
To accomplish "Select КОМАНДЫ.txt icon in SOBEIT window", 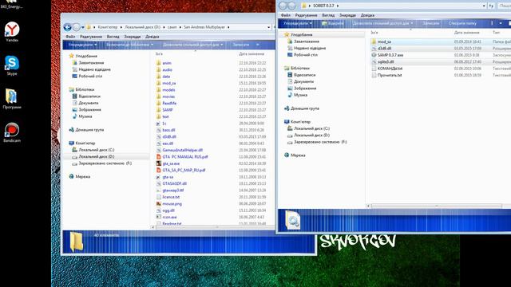I will (x=374, y=69).
